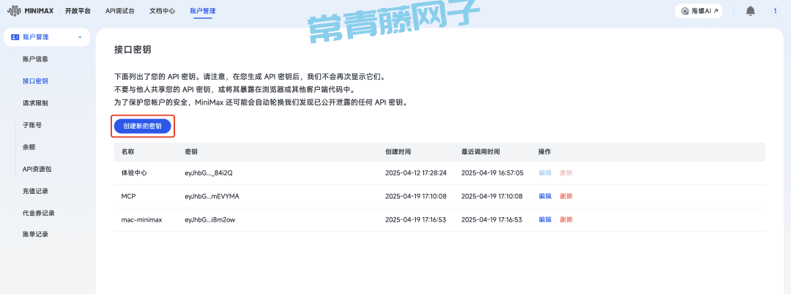Click the 操作 column header
The image size is (791, 294).
(545, 151)
